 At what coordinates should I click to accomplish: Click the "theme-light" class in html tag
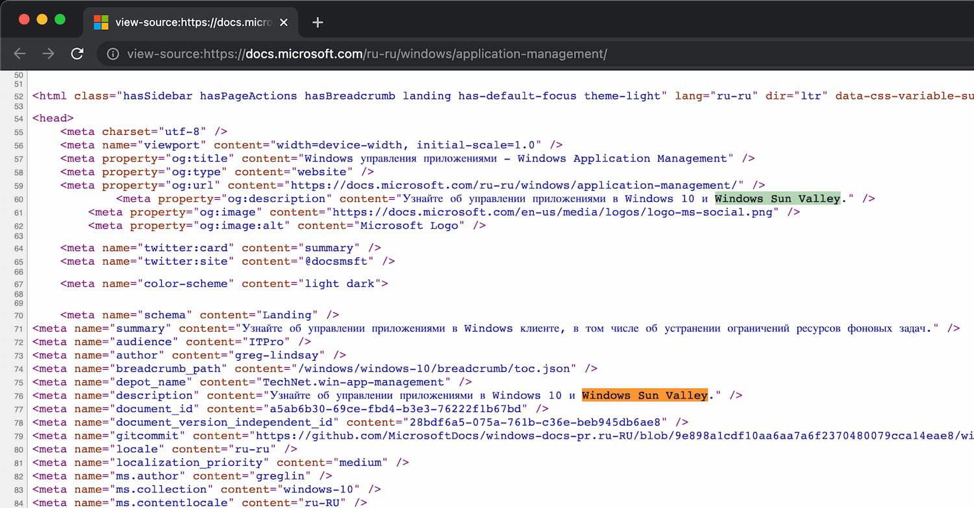point(622,95)
